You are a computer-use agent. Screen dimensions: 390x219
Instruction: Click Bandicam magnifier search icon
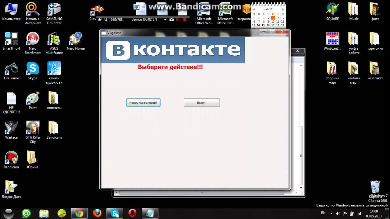(105, 19)
